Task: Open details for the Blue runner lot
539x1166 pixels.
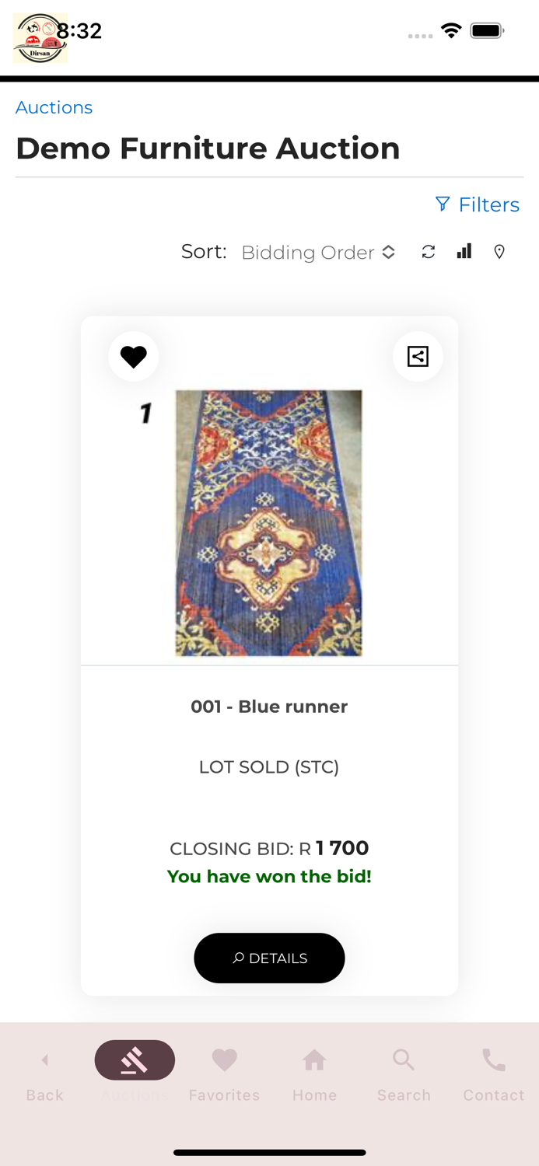Action: tap(269, 958)
